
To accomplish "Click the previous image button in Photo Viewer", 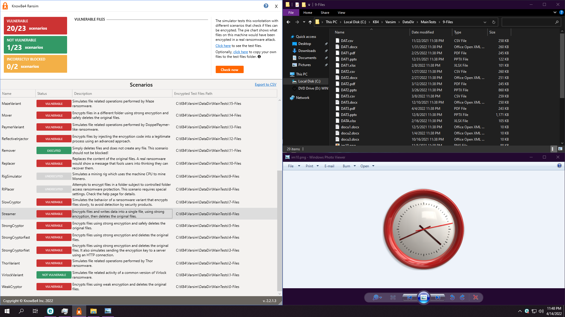I will [x=410, y=297].
